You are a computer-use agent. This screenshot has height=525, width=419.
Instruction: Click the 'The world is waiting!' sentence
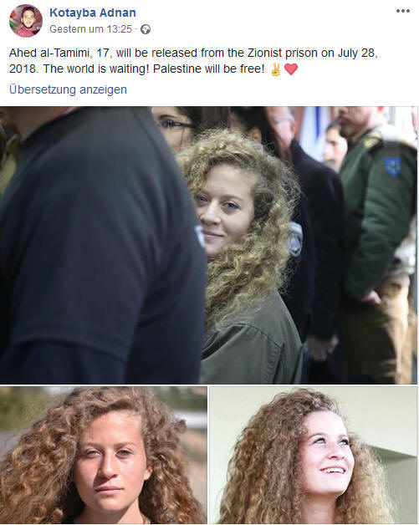96,69
